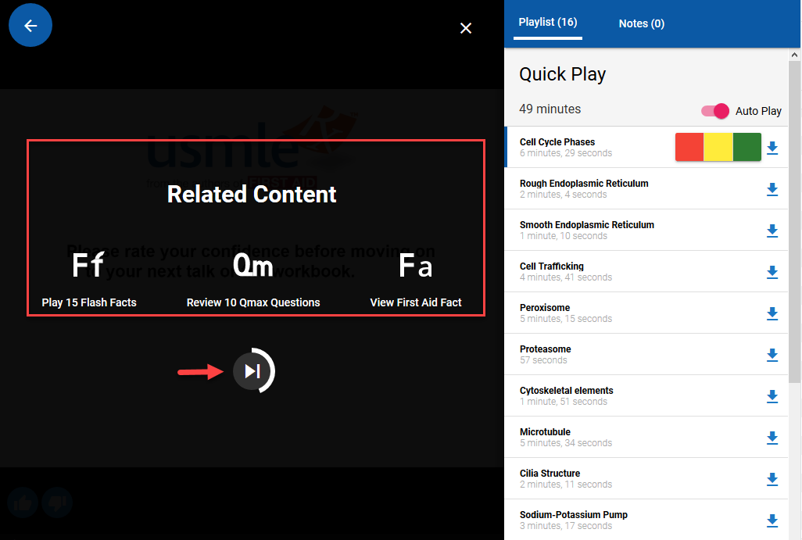
Task: Download the Cell Trafficking video
Action: pyautogui.click(x=772, y=272)
